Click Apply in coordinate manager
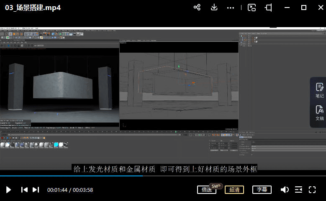 234,150
